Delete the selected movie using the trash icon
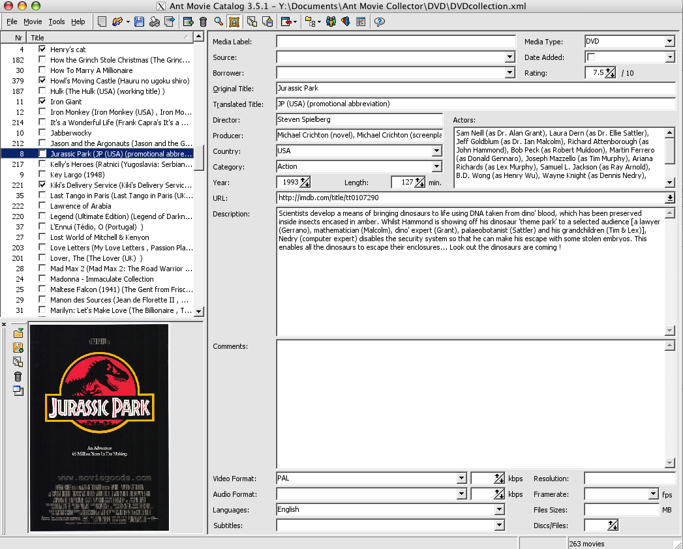 [203, 22]
